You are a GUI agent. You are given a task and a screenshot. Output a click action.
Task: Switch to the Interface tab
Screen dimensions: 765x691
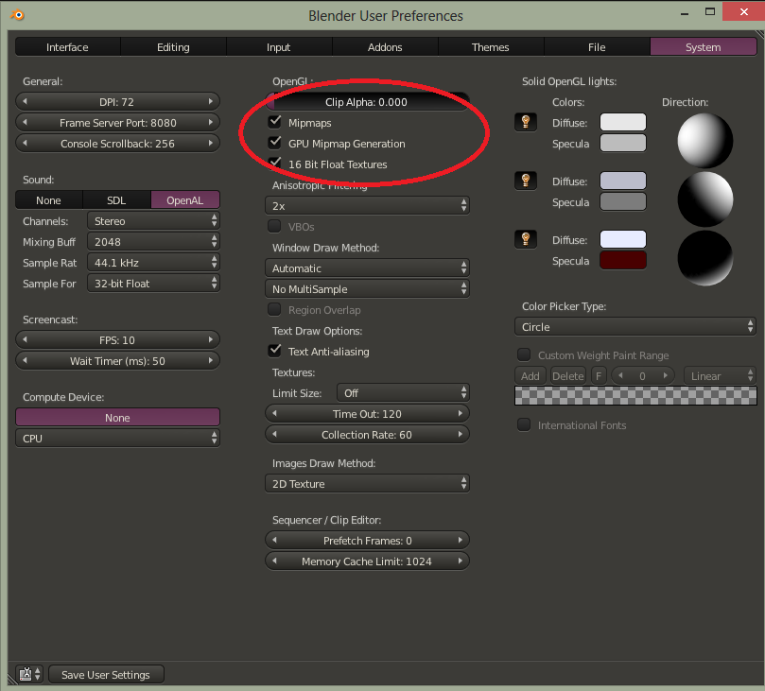point(67,47)
